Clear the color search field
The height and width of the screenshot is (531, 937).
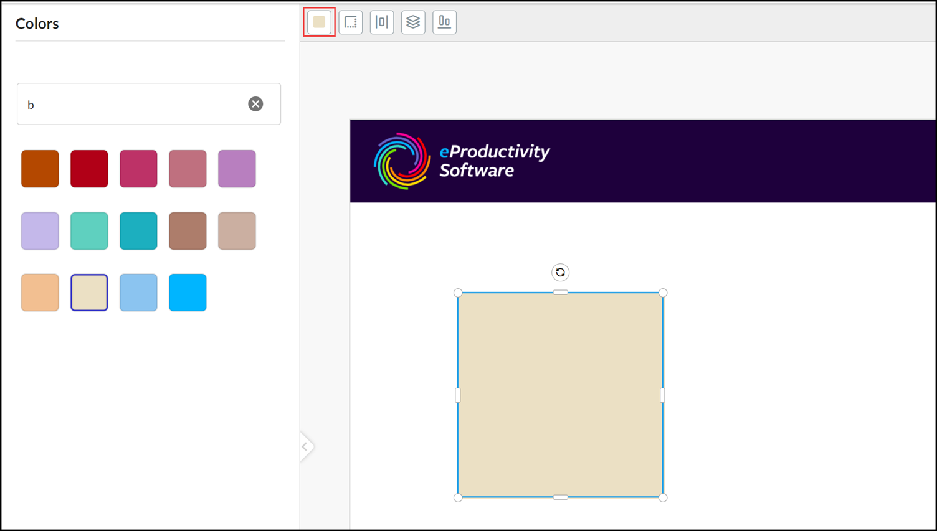pyautogui.click(x=255, y=104)
